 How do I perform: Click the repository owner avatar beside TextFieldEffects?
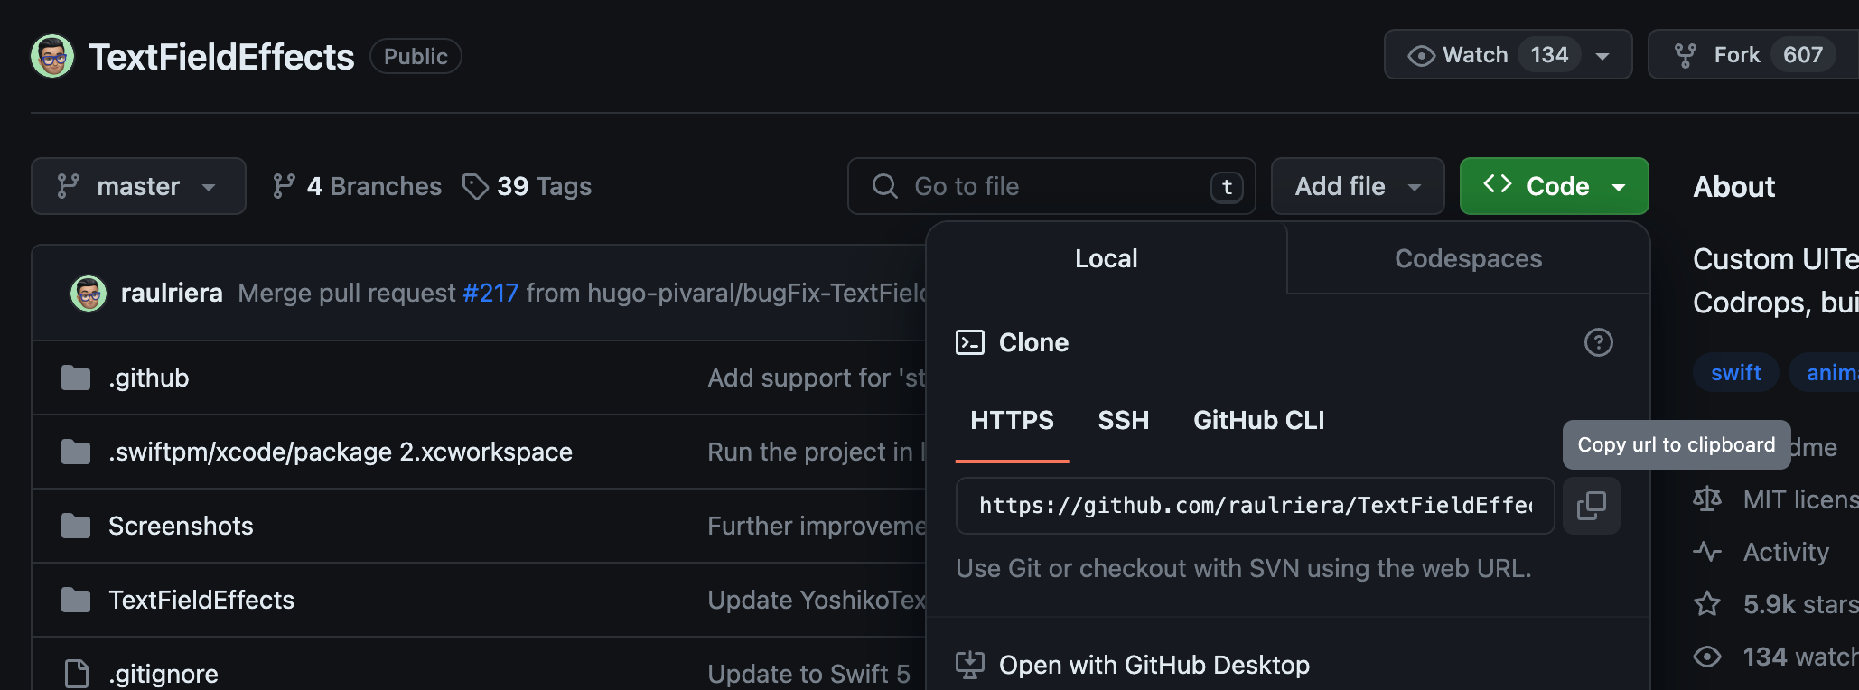(x=52, y=56)
